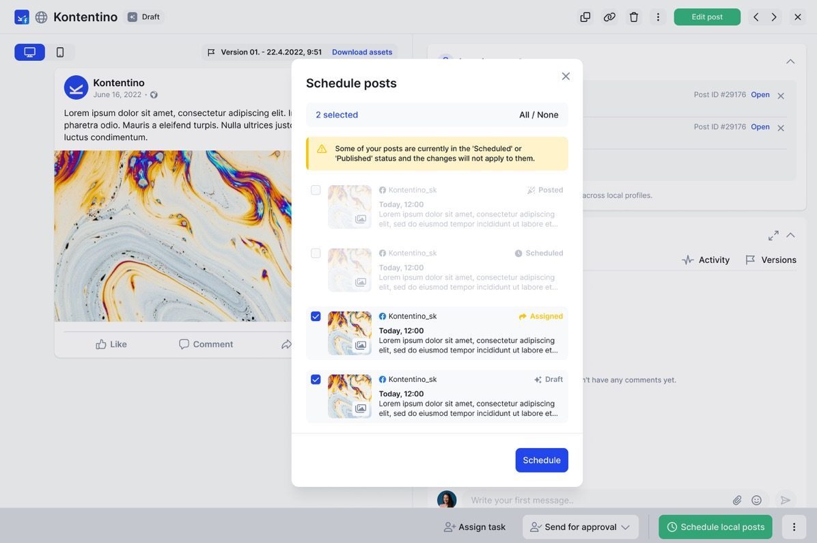Select desktop preview icon
The width and height of the screenshot is (817, 543).
(29, 53)
